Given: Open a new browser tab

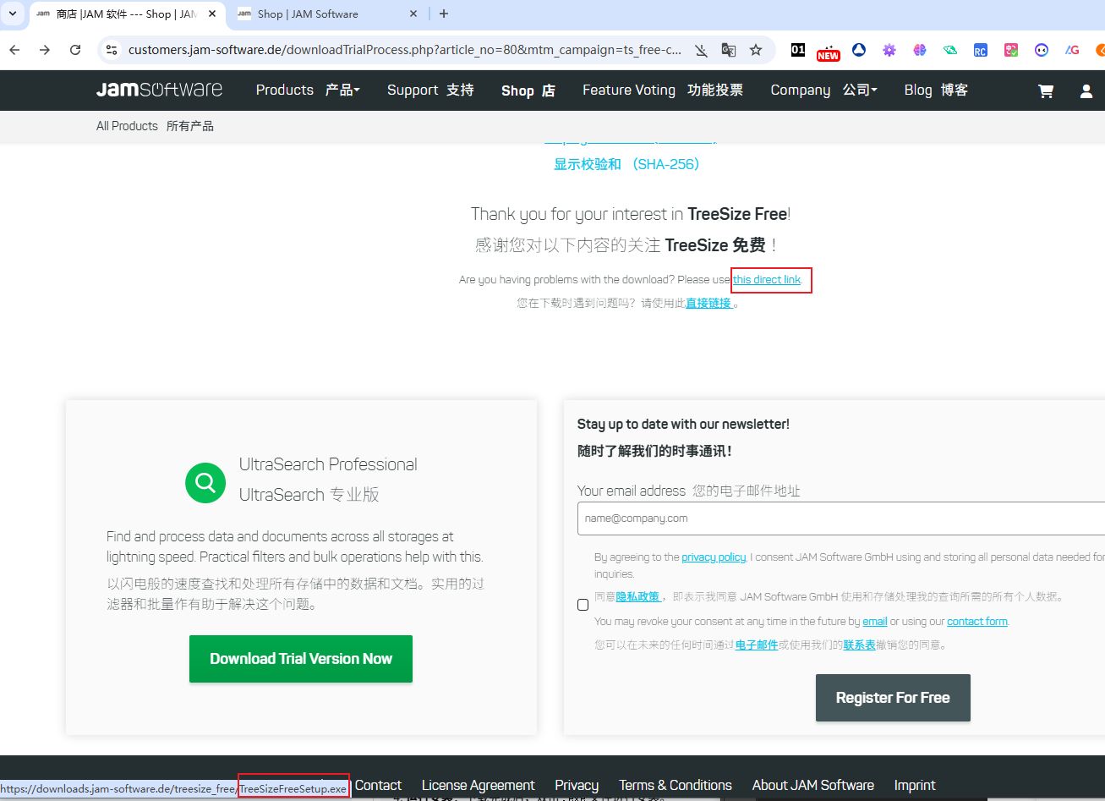Looking at the screenshot, I should pos(444,14).
